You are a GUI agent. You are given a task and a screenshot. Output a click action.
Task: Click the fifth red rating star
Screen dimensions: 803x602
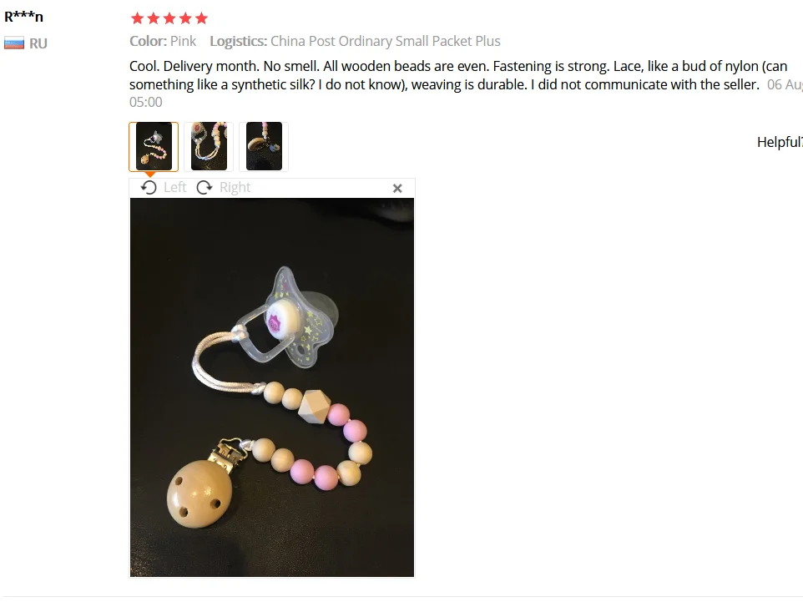click(202, 18)
